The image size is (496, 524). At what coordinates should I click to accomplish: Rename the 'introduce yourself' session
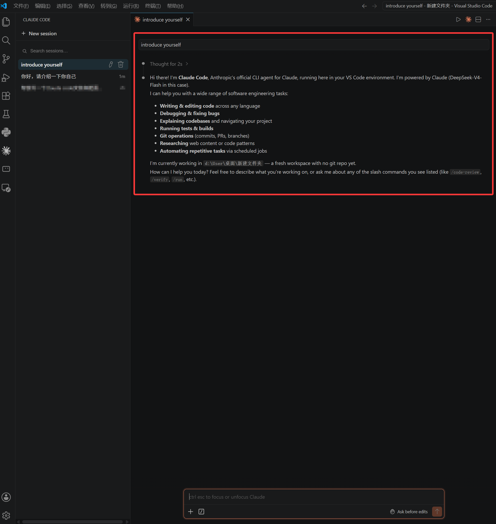(111, 64)
